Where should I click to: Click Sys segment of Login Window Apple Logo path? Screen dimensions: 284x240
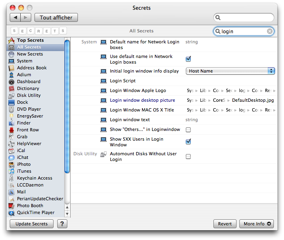(190, 90)
